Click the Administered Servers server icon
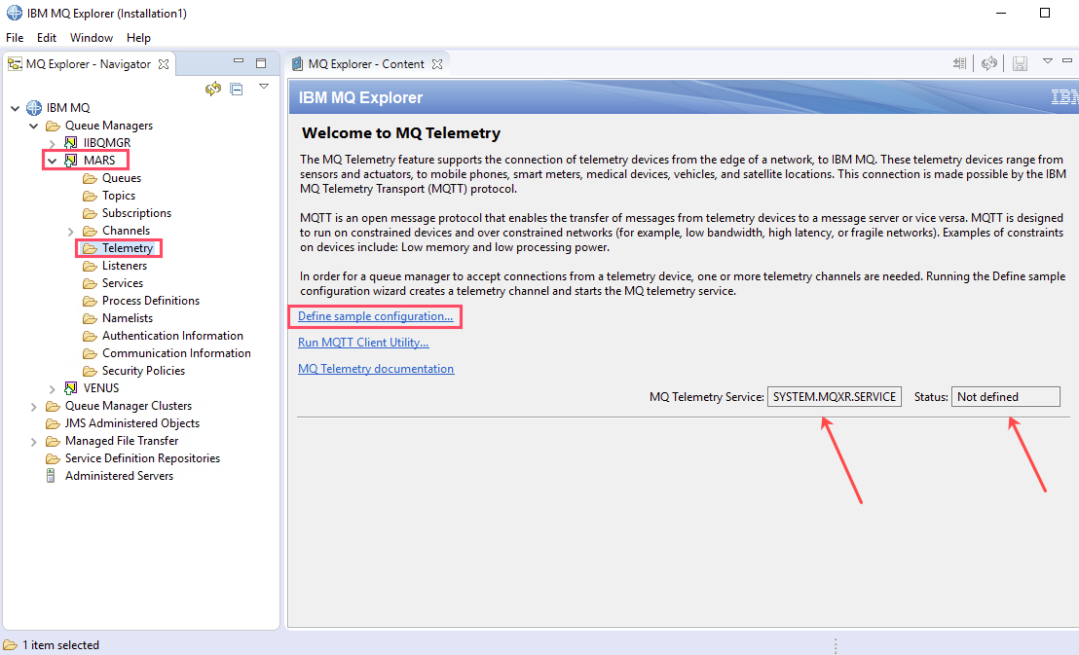 (51, 475)
